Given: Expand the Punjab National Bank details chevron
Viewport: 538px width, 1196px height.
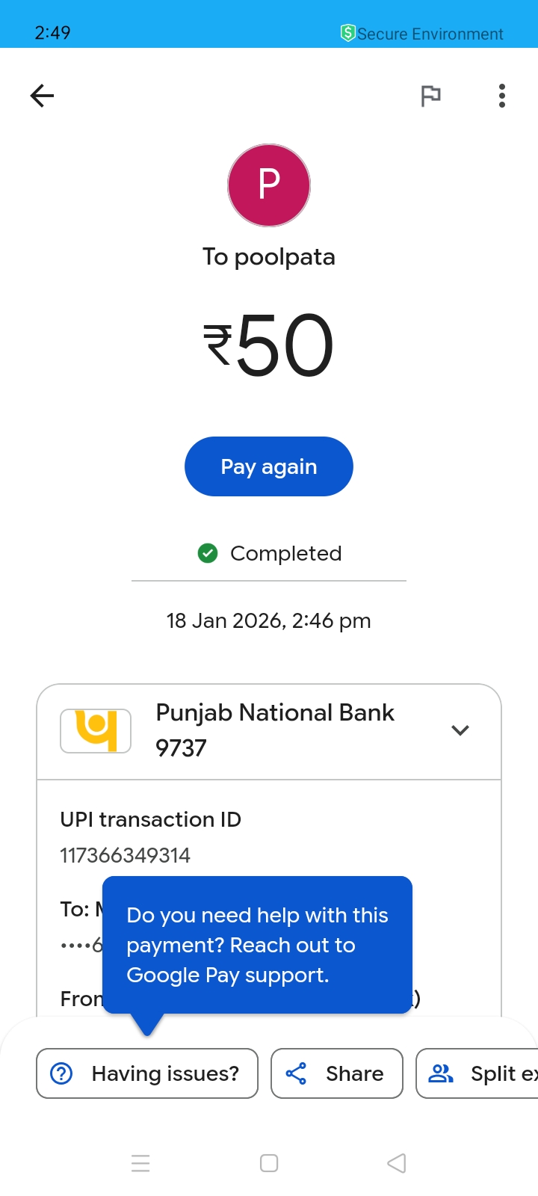Looking at the screenshot, I should click(460, 730).
